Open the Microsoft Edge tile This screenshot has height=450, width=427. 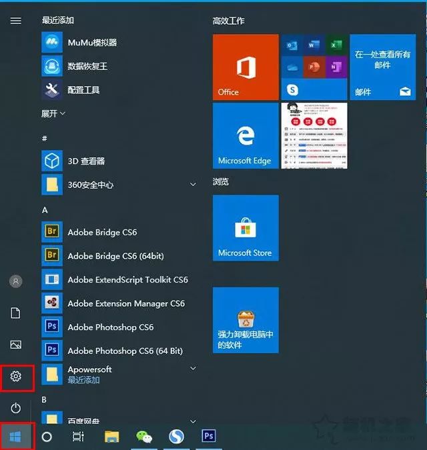click(246, 135)
